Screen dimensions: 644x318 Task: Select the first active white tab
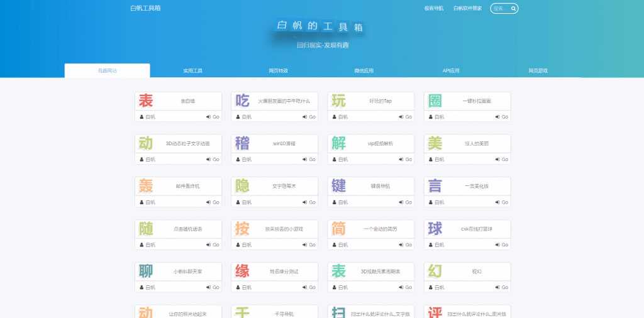pyautogui.click(x=107, y=70)
